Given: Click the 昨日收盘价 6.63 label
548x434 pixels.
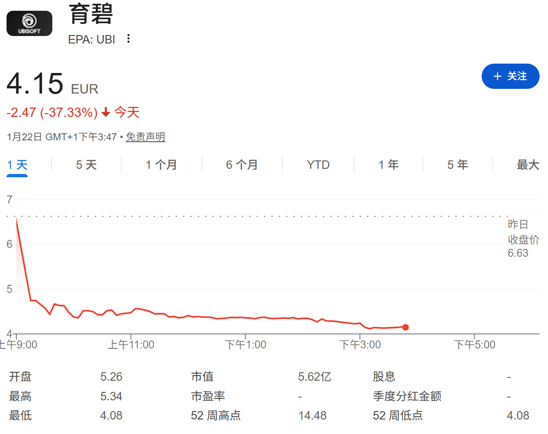Looking at the screenshot, I should pos(523,239).
